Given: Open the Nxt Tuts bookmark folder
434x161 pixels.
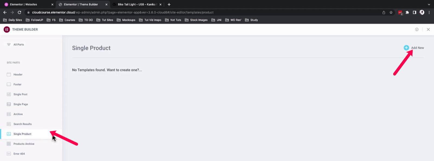Looking at the screenshot, I should tap(173, 20).
